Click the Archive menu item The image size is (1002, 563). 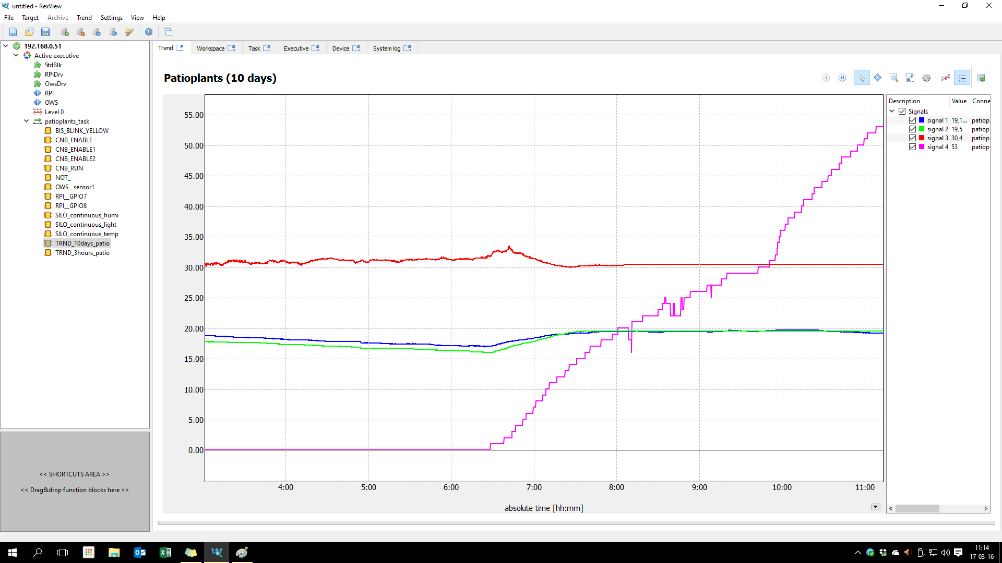pos(57,17)
